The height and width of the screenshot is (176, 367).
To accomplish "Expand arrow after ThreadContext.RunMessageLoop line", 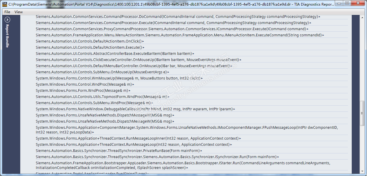I will (x=231, y=145).
